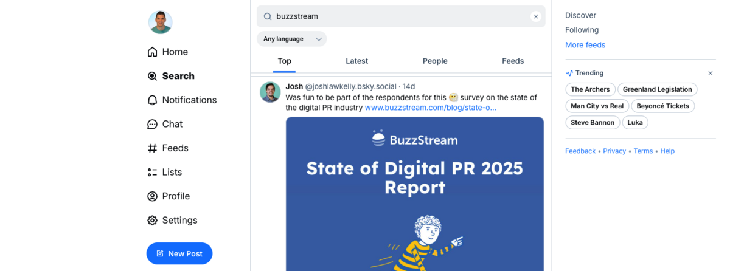Select The Archers trending topic
The image size is (730, 271).
[x=590, y=89]
